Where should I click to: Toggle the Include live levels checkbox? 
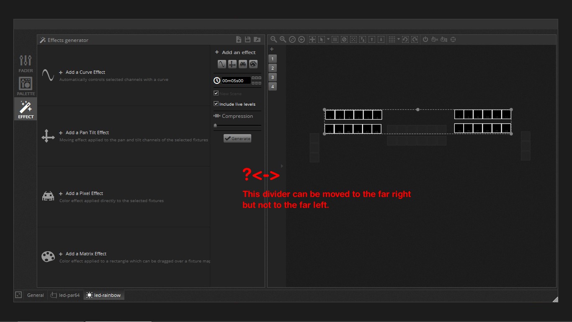[x=216, y=104]
